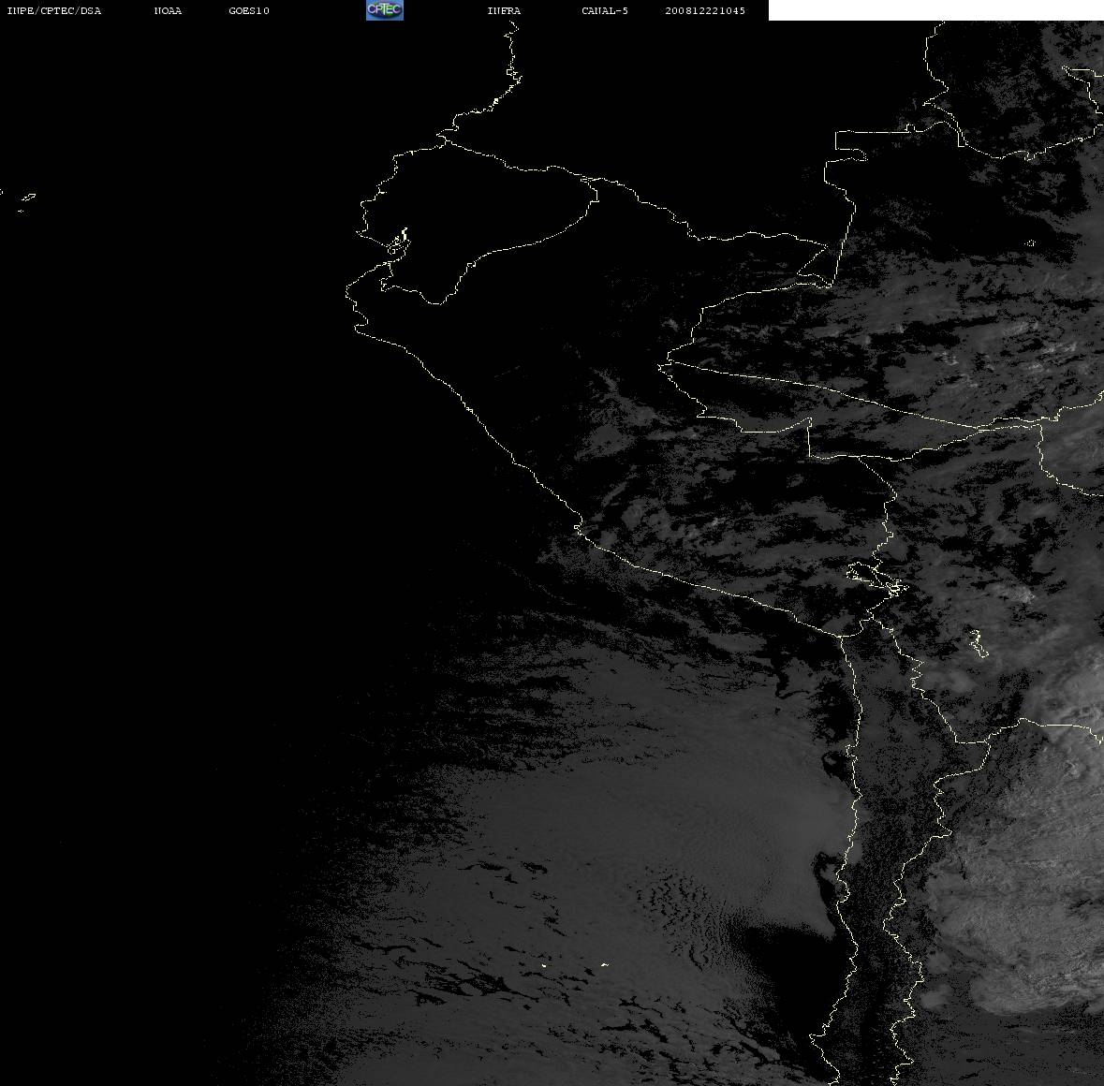Select the timestamp 200812221045

705,10
